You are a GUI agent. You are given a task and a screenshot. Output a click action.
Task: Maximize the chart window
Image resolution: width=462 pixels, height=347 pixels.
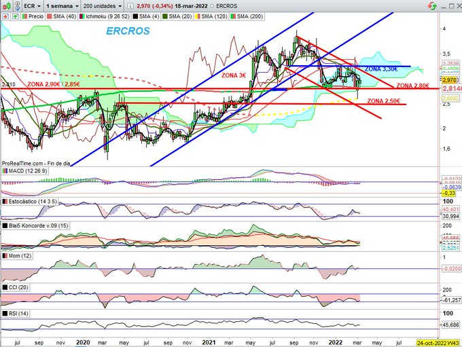451,6
